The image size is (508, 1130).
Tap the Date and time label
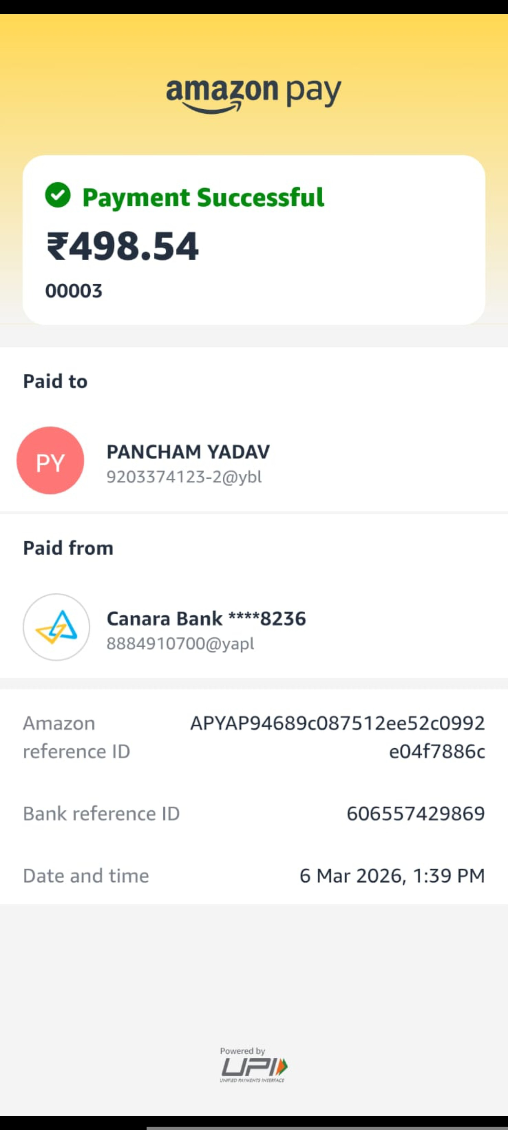click(86, 876)
